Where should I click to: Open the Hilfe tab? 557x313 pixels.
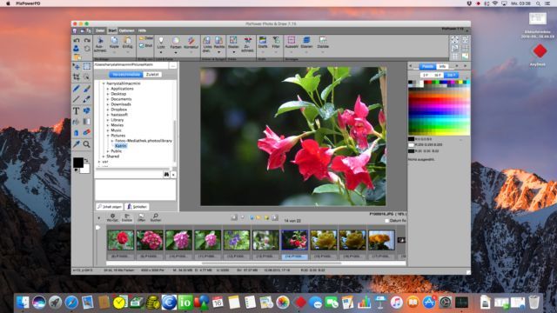142,30
